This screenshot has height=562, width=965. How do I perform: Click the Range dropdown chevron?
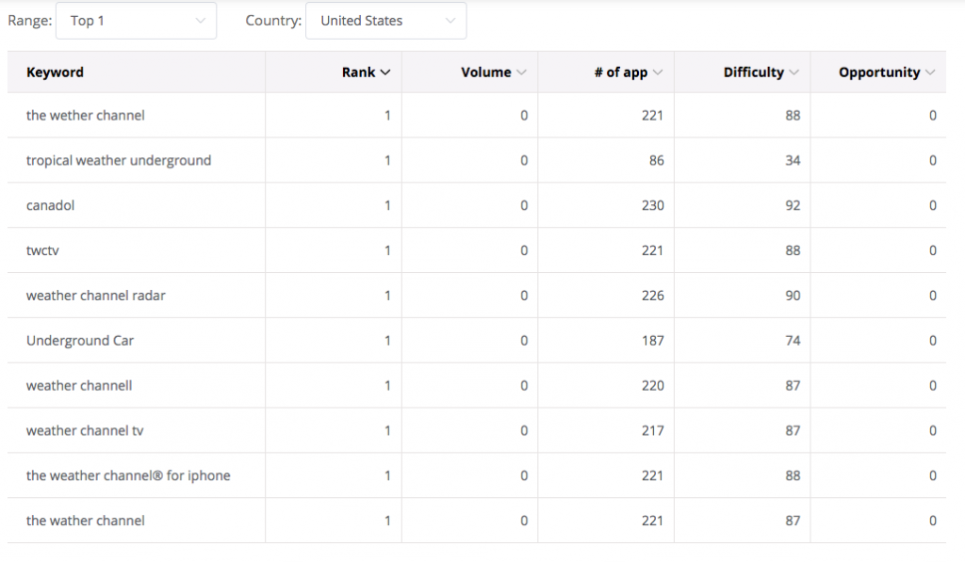(201, 21)
